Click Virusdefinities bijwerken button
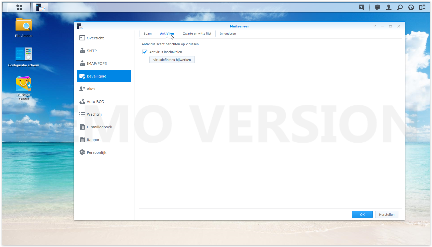 pyautogui.click(x=172, y=60)
